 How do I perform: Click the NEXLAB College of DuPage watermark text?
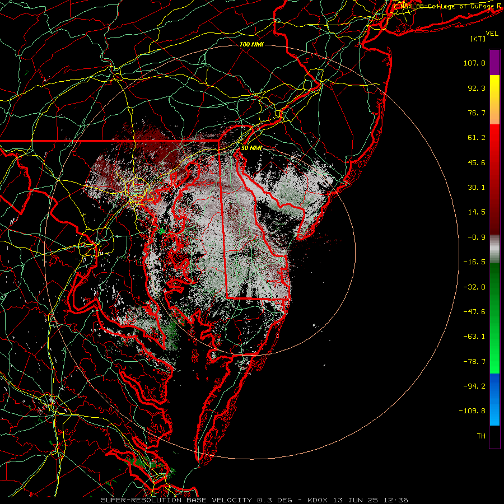tap(449, 6)
